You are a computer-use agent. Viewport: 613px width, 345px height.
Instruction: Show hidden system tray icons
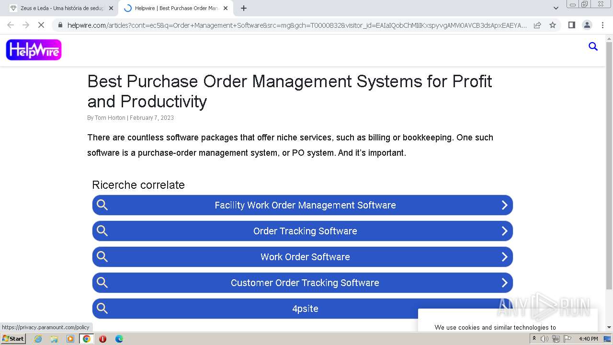[x=534, y=339]
